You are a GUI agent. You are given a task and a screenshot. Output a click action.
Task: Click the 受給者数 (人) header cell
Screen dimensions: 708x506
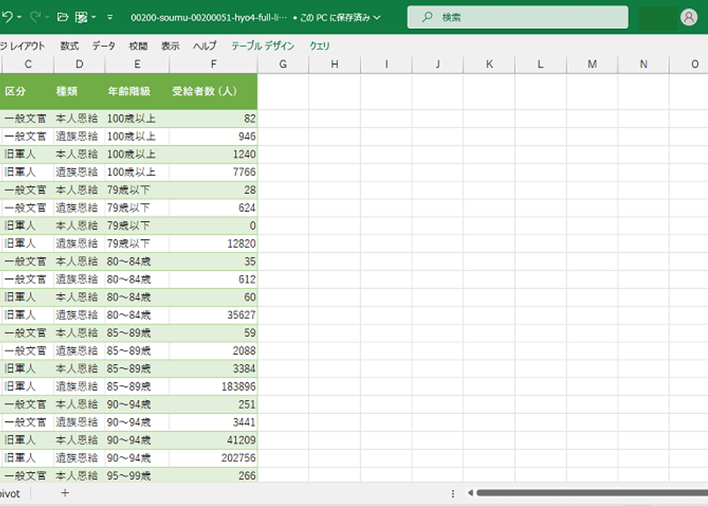(213, 91)
